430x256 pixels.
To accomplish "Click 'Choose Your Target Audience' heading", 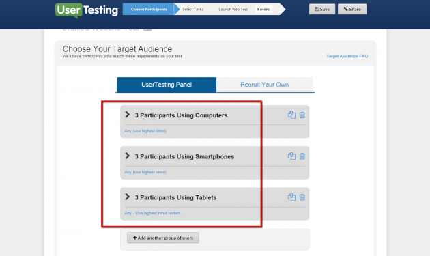I will 117,49.
